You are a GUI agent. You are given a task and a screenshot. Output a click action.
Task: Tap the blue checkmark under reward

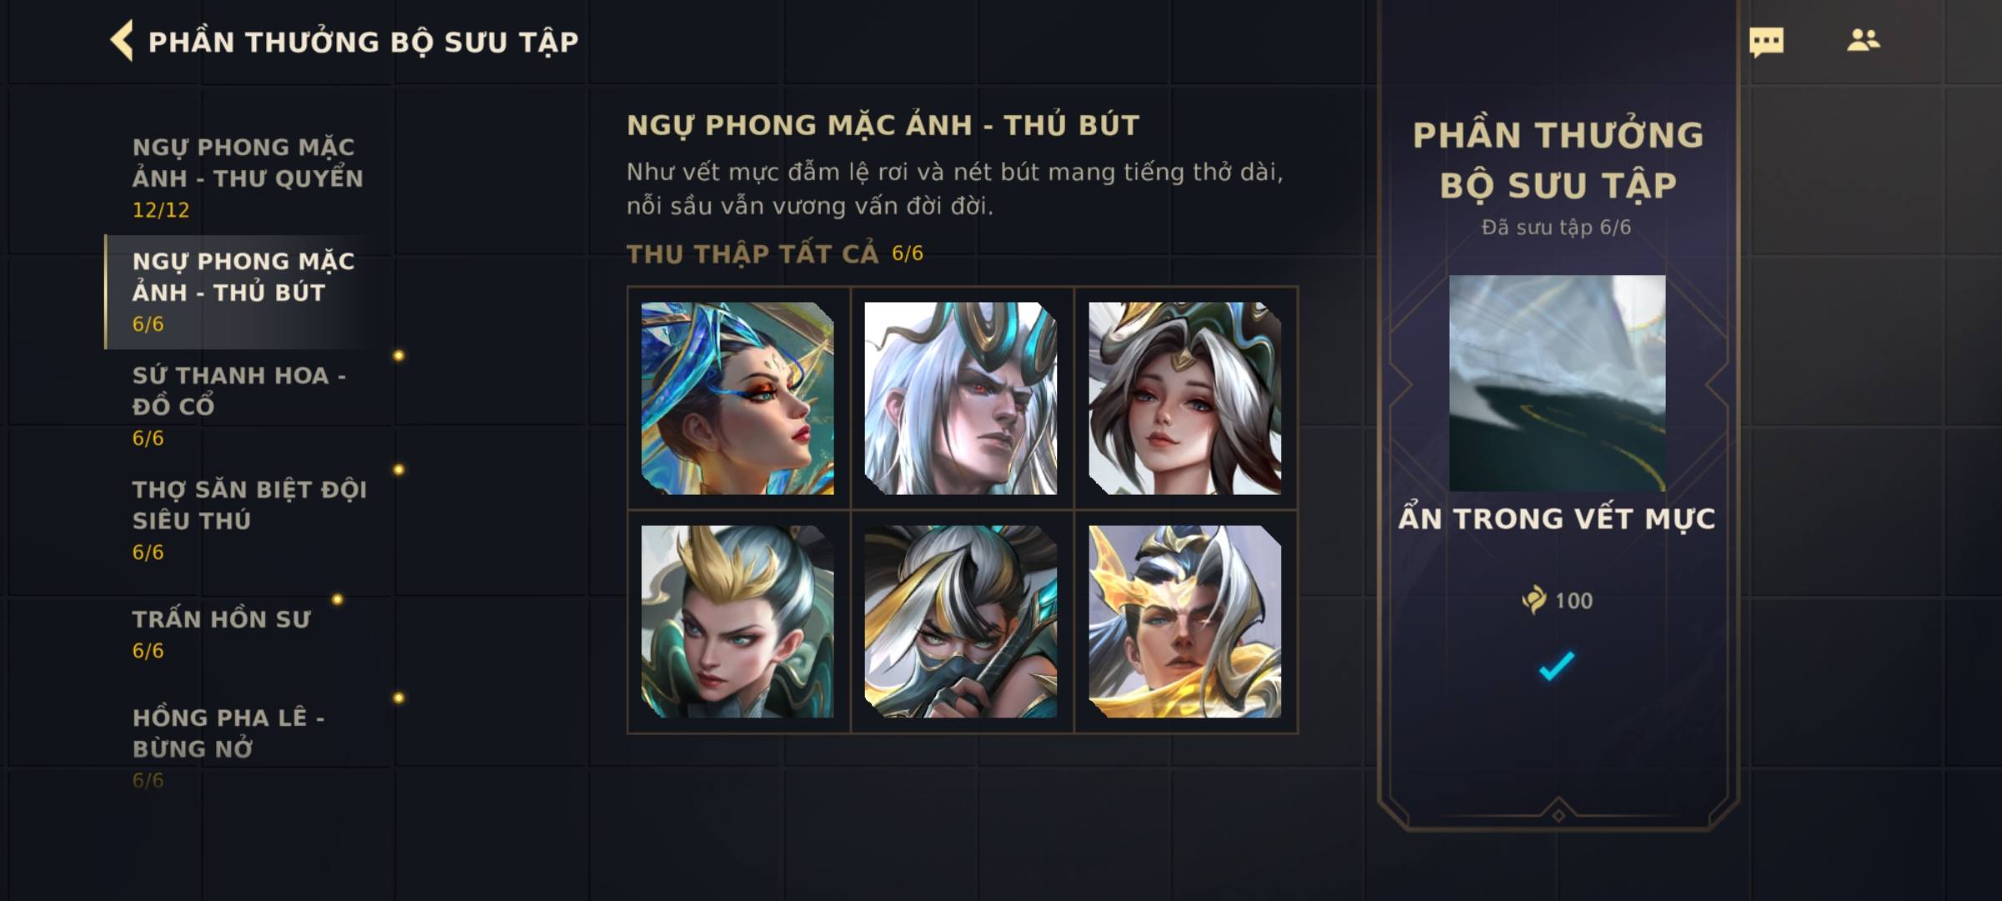pos(1557,665)
